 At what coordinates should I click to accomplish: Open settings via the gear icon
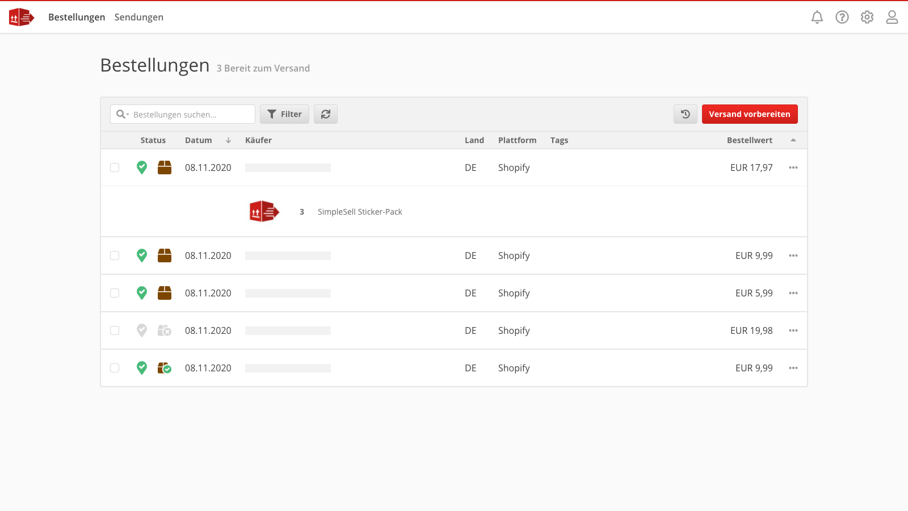pyautogui.click(x=867, y=17)
